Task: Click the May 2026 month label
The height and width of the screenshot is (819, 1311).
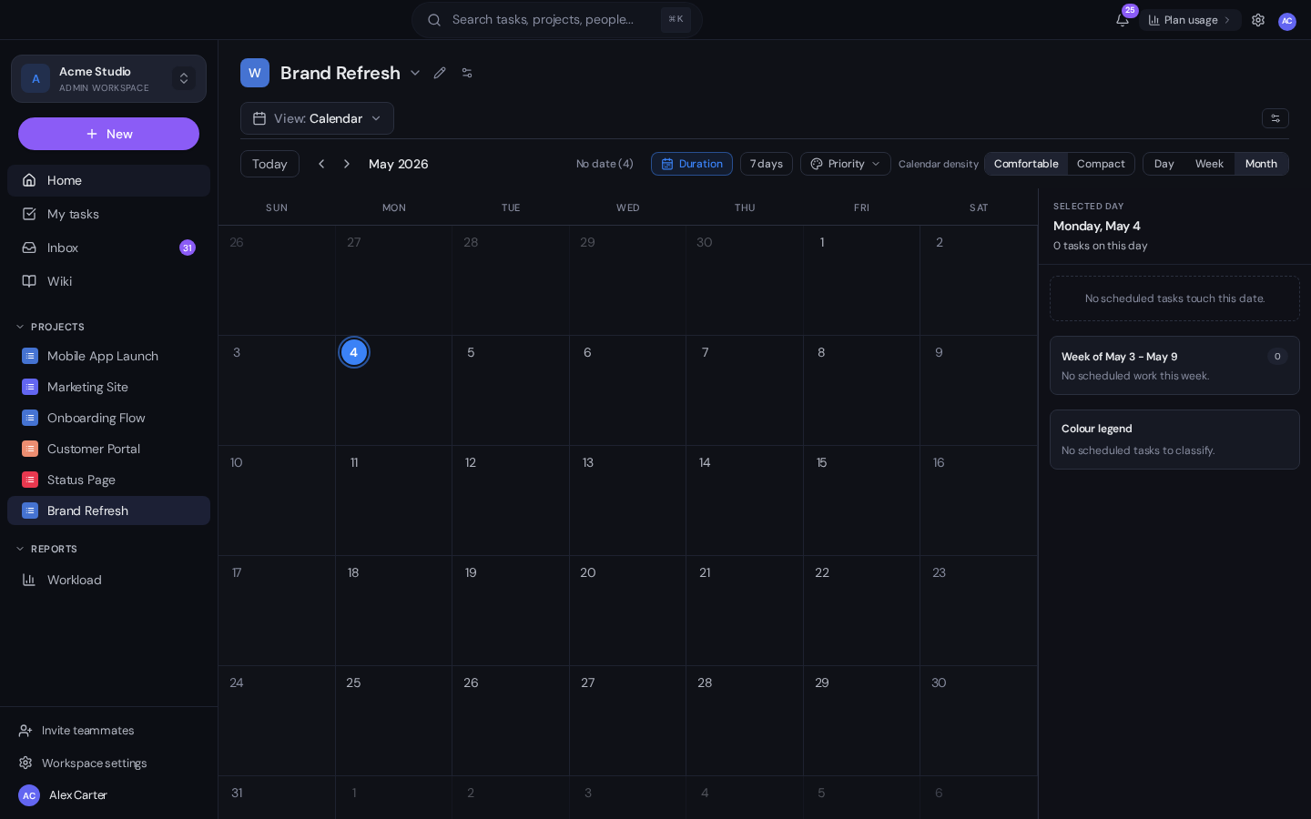Action: point(399,164)
